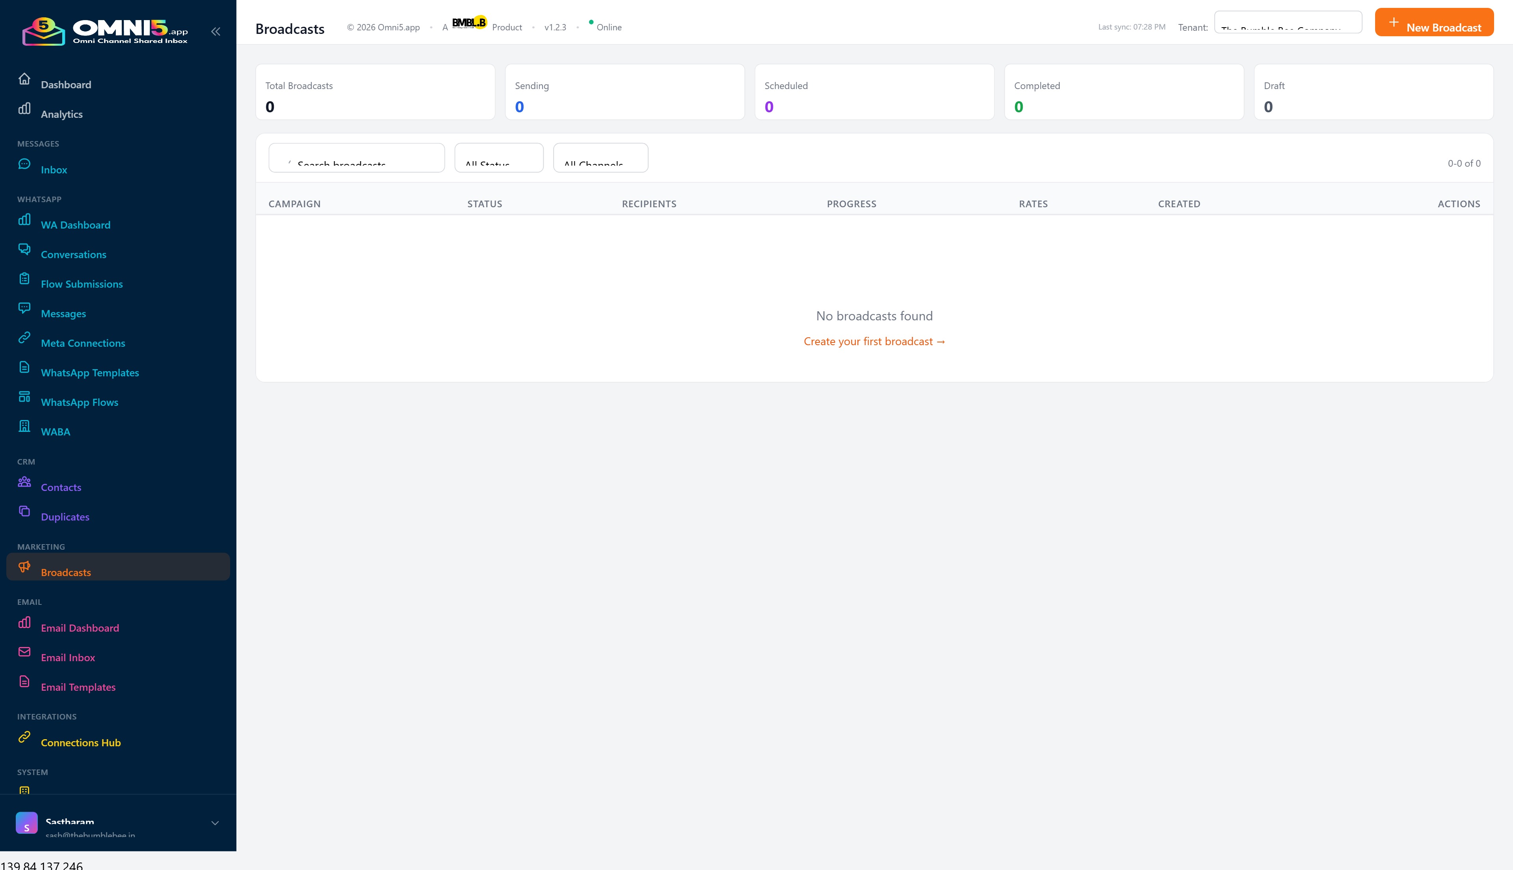Open Connections Hub from sidebar
Screen dimensions: 1513x870
[81, 743]
